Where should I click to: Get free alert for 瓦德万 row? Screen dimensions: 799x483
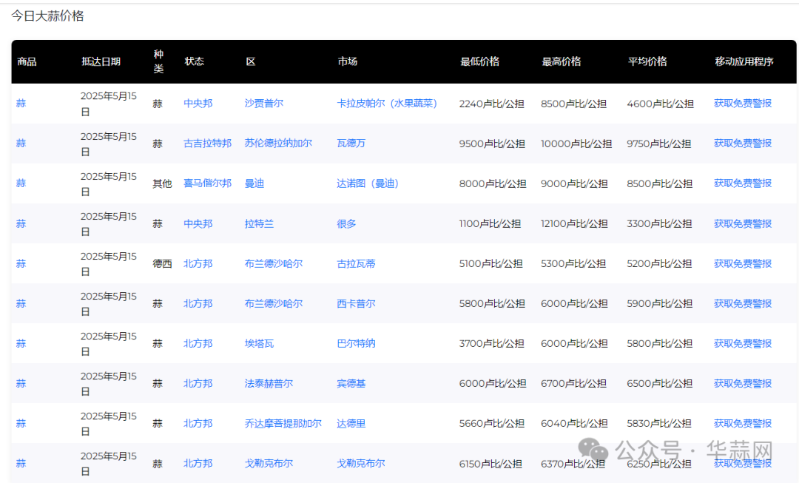tap(743, 143)
